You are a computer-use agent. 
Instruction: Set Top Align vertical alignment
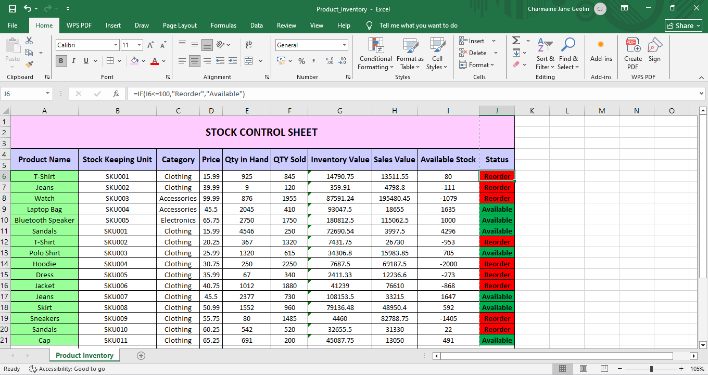point(182,45)
